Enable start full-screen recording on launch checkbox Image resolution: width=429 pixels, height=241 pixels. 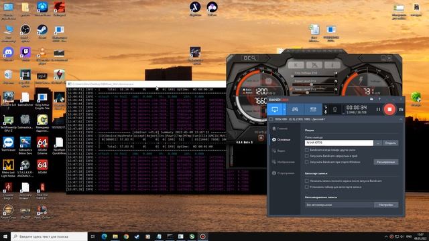coord(307,181)
